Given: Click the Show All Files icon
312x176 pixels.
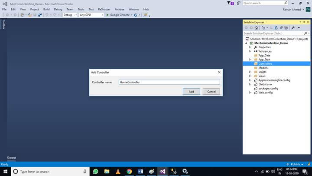Looking at the screenshot, I should [286, 28].
